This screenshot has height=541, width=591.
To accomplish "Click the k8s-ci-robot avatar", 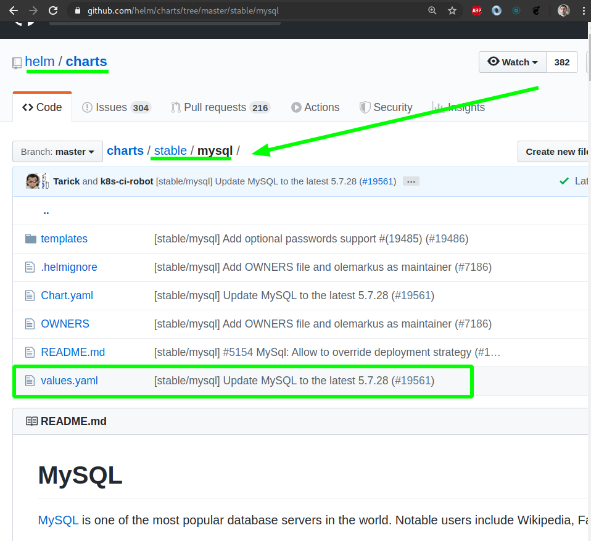I will coord(45,181).
